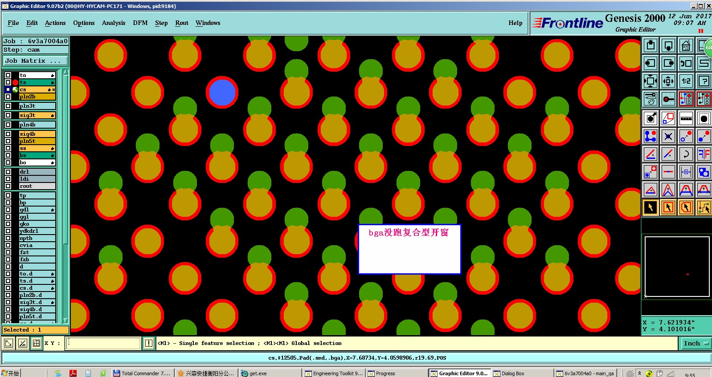The height and width of the screenshot is (377, 712).
Task: Click the overview navigation window thumbnail
Action: click(677, 267)
